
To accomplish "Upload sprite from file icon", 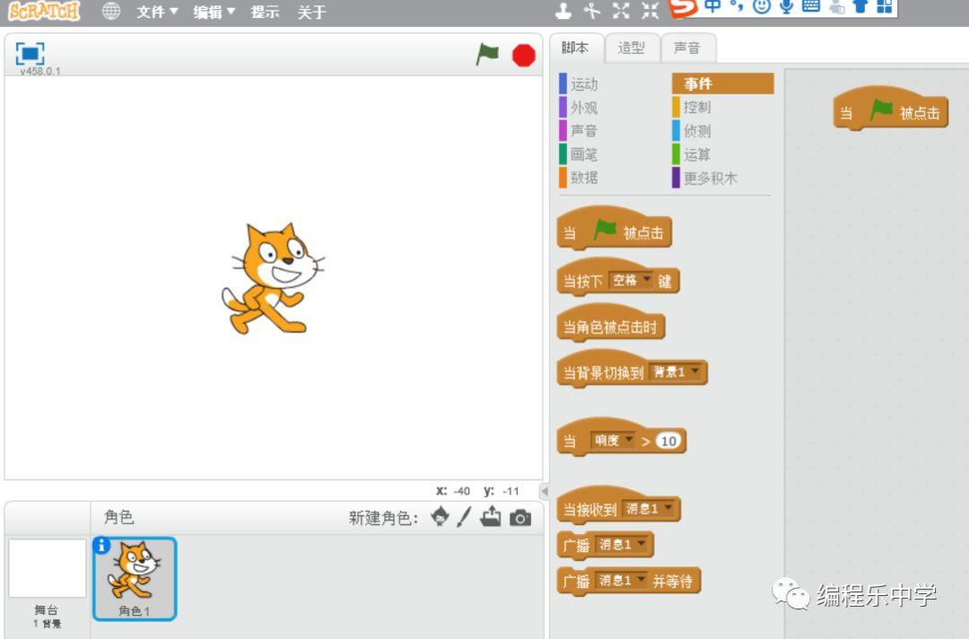I will 491,516.
